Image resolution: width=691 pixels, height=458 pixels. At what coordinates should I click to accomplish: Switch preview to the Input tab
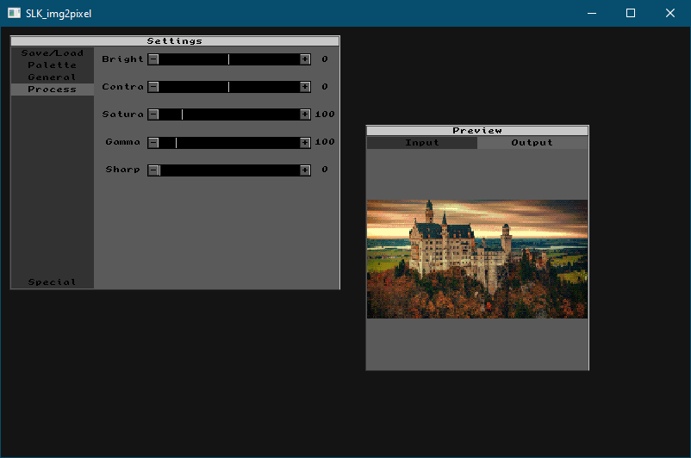point(422,143)
